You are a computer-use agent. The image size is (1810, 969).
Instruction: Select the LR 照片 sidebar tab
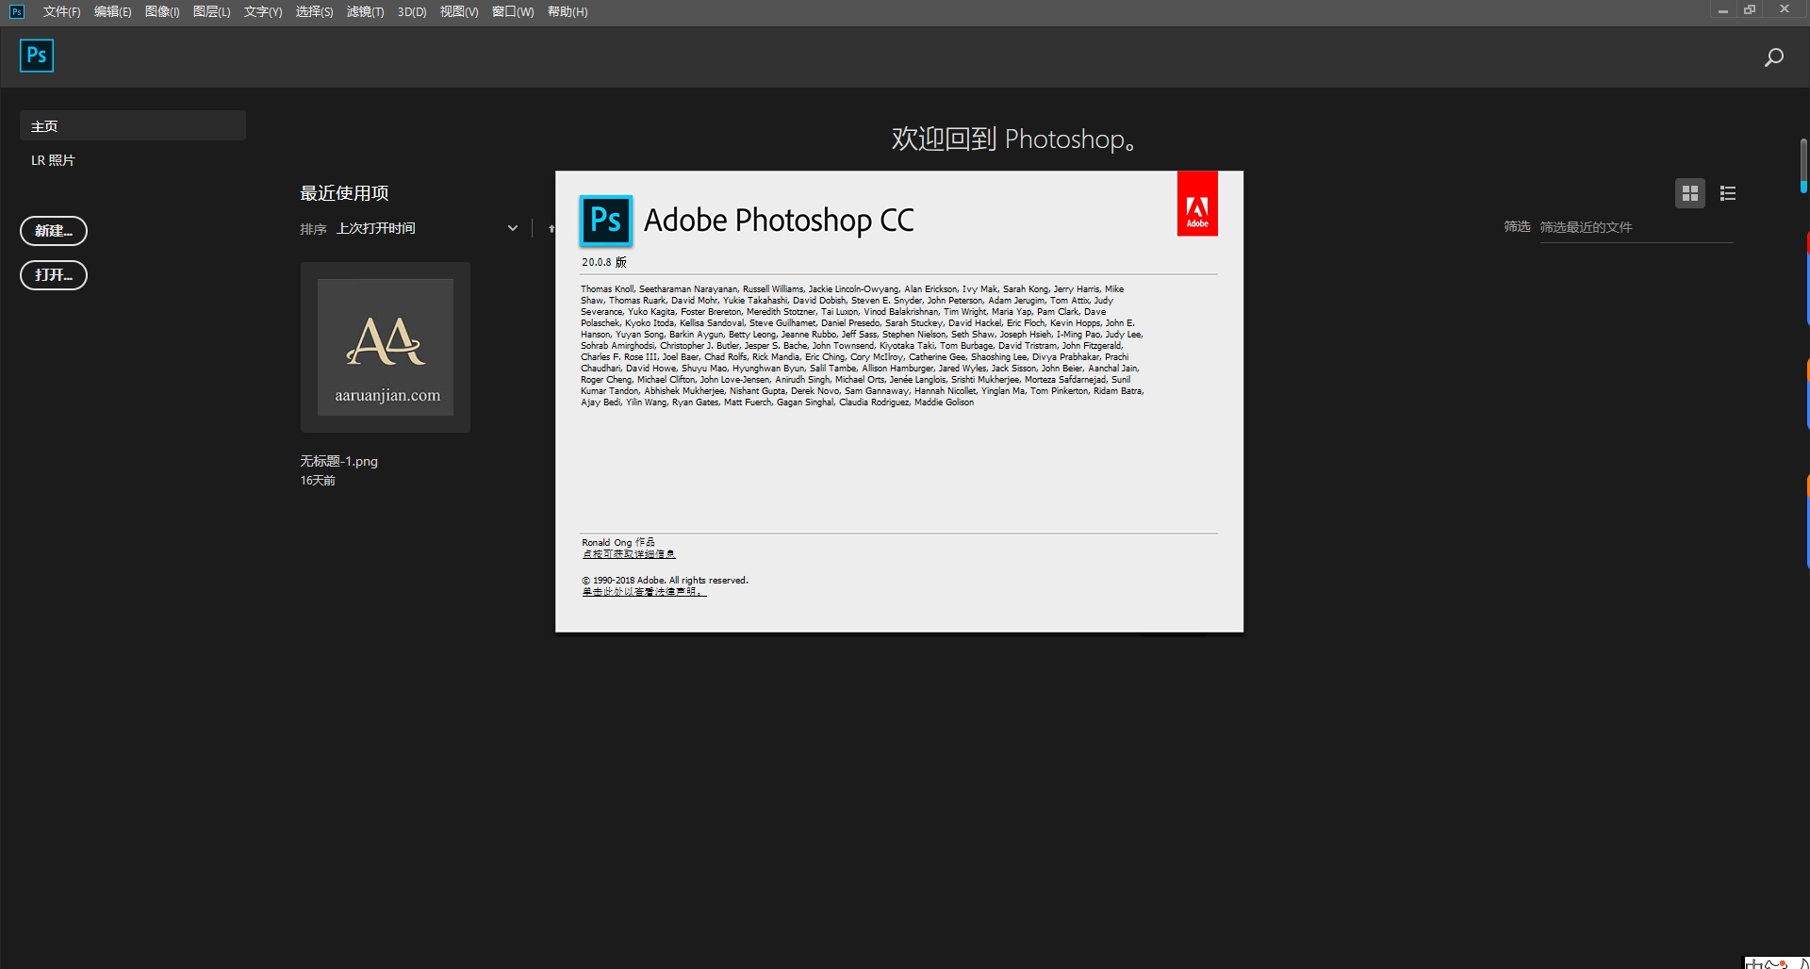click(x=53, y=160)
